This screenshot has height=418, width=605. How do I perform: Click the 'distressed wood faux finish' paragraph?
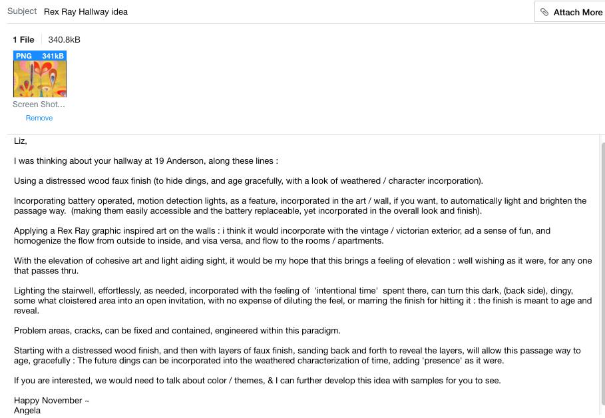pos(248,181)
